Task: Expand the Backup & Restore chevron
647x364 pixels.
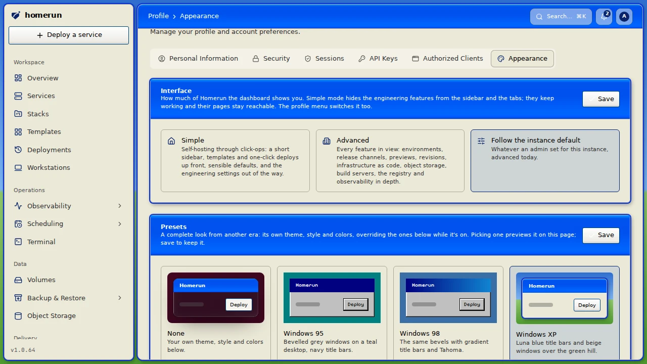Action: click(120, 298)
